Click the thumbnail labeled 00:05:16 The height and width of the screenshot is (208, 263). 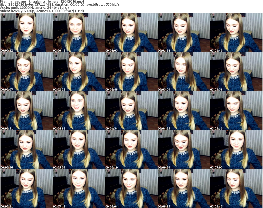tap(236, 111)
